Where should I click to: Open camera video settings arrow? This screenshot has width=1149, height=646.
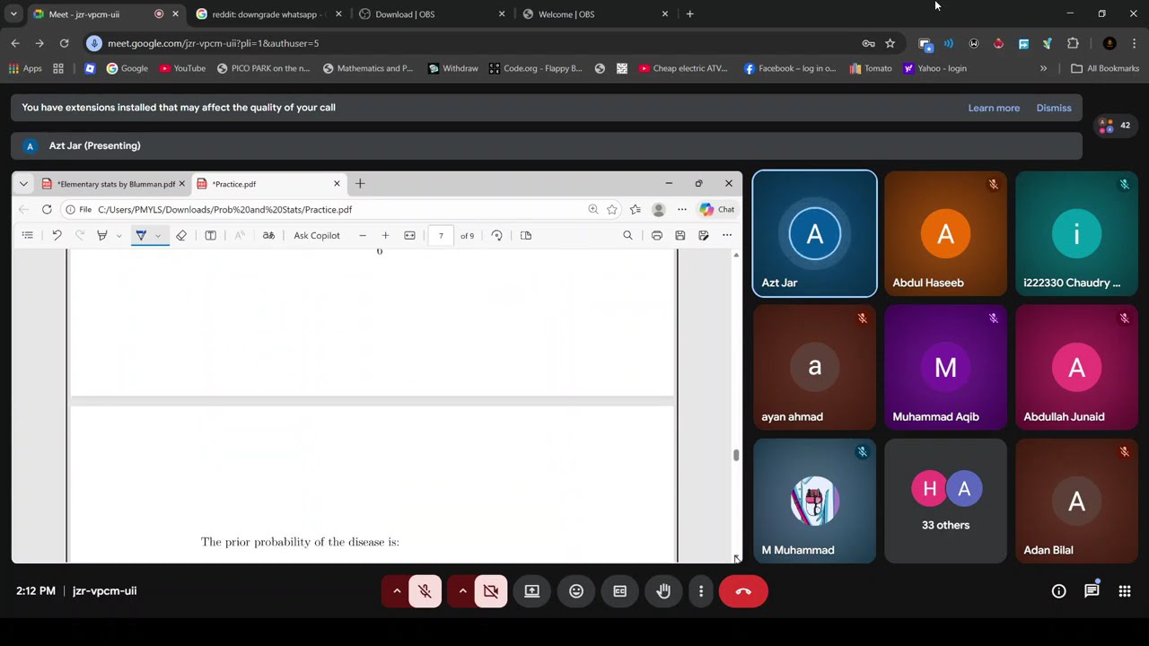(462, 591)
